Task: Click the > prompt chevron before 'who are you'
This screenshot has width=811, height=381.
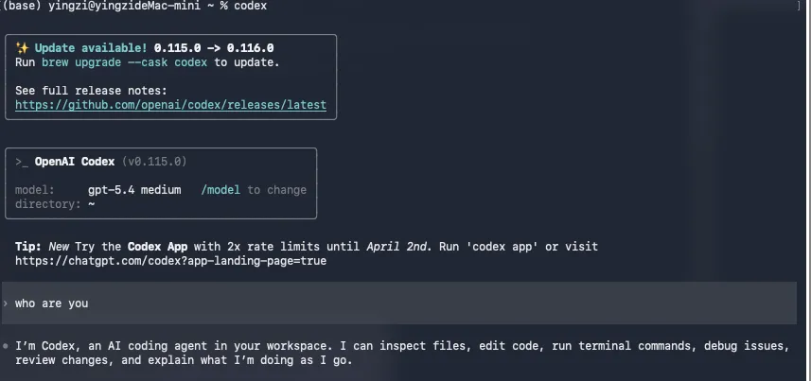Action: (6, 303)
